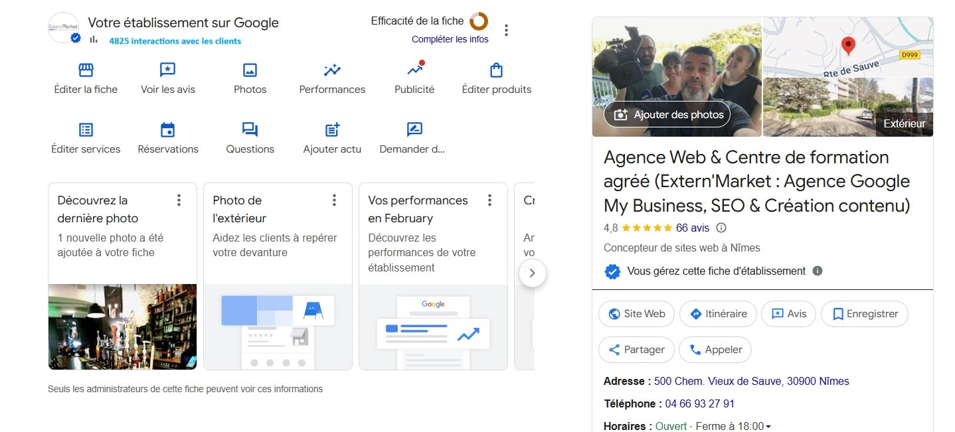Open the Extérieur street view thumbnail

tap(848, 108)
